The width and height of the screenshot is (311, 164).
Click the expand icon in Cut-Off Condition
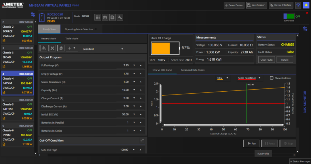tap(142, 140)
